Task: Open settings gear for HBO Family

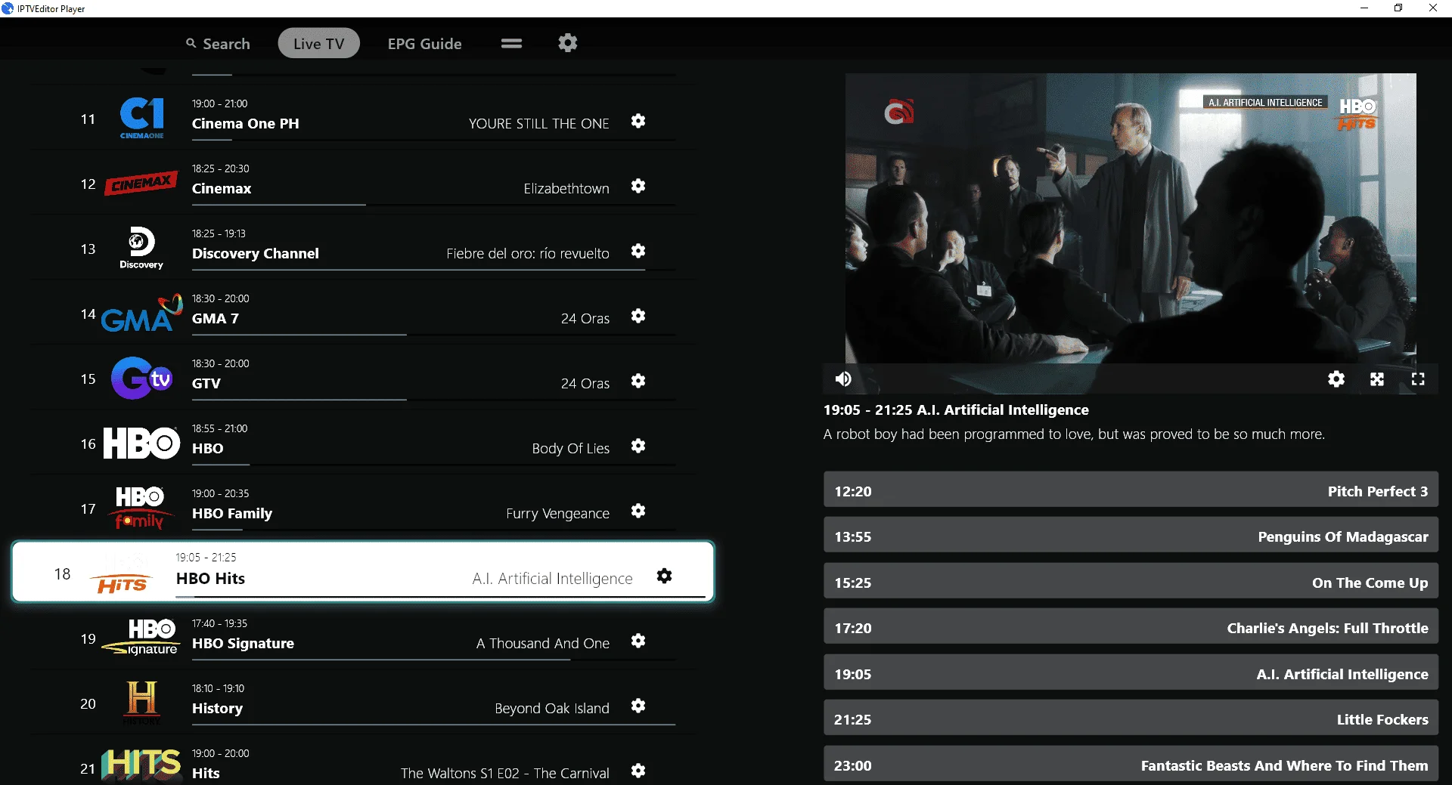Action: (638, 511)
